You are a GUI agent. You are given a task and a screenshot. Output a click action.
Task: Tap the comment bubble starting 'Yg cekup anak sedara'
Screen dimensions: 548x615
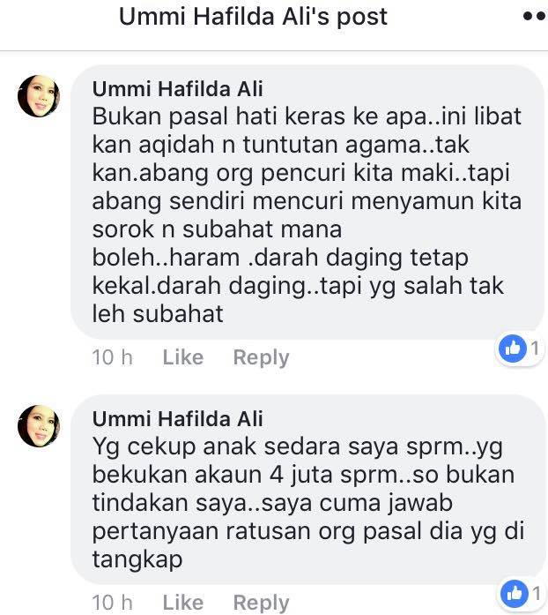click(307, 490)
